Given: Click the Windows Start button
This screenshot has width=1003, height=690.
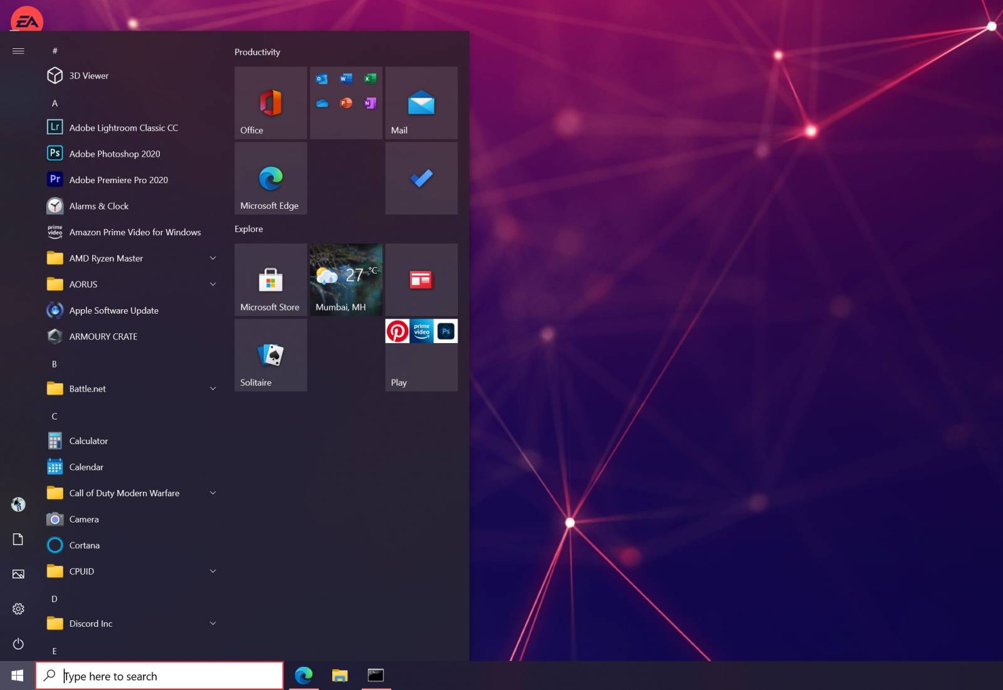Looking at the screenshot, I should pos(18,676).
